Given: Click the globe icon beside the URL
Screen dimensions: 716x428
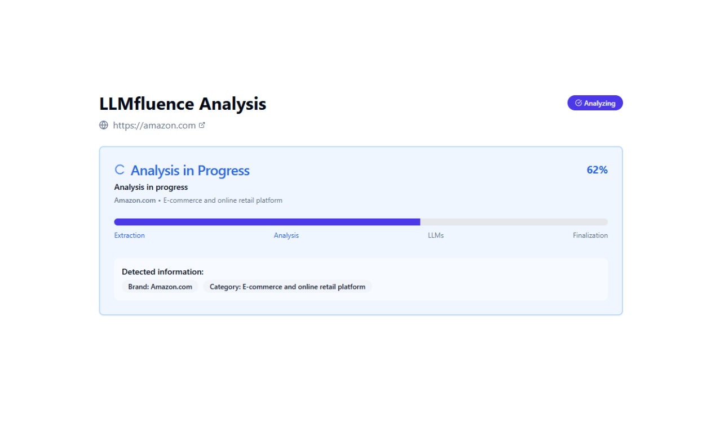Looking at the screenshot, I should (x=104, y=126).
